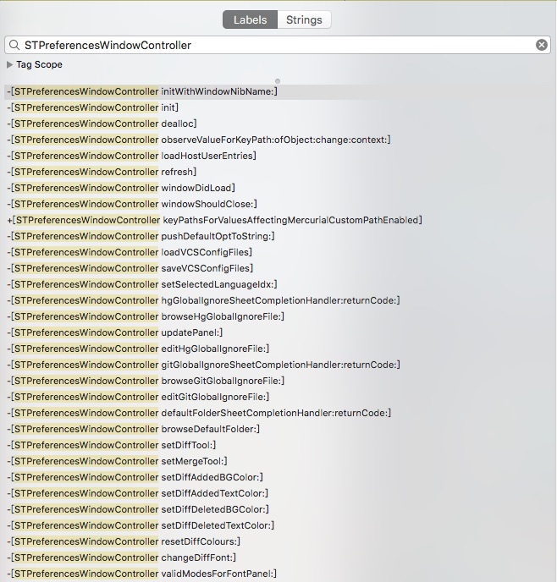Select keyPathsForValuesAffectingMercurialCustomPathEnabled class method

click(x=214, y=220)
